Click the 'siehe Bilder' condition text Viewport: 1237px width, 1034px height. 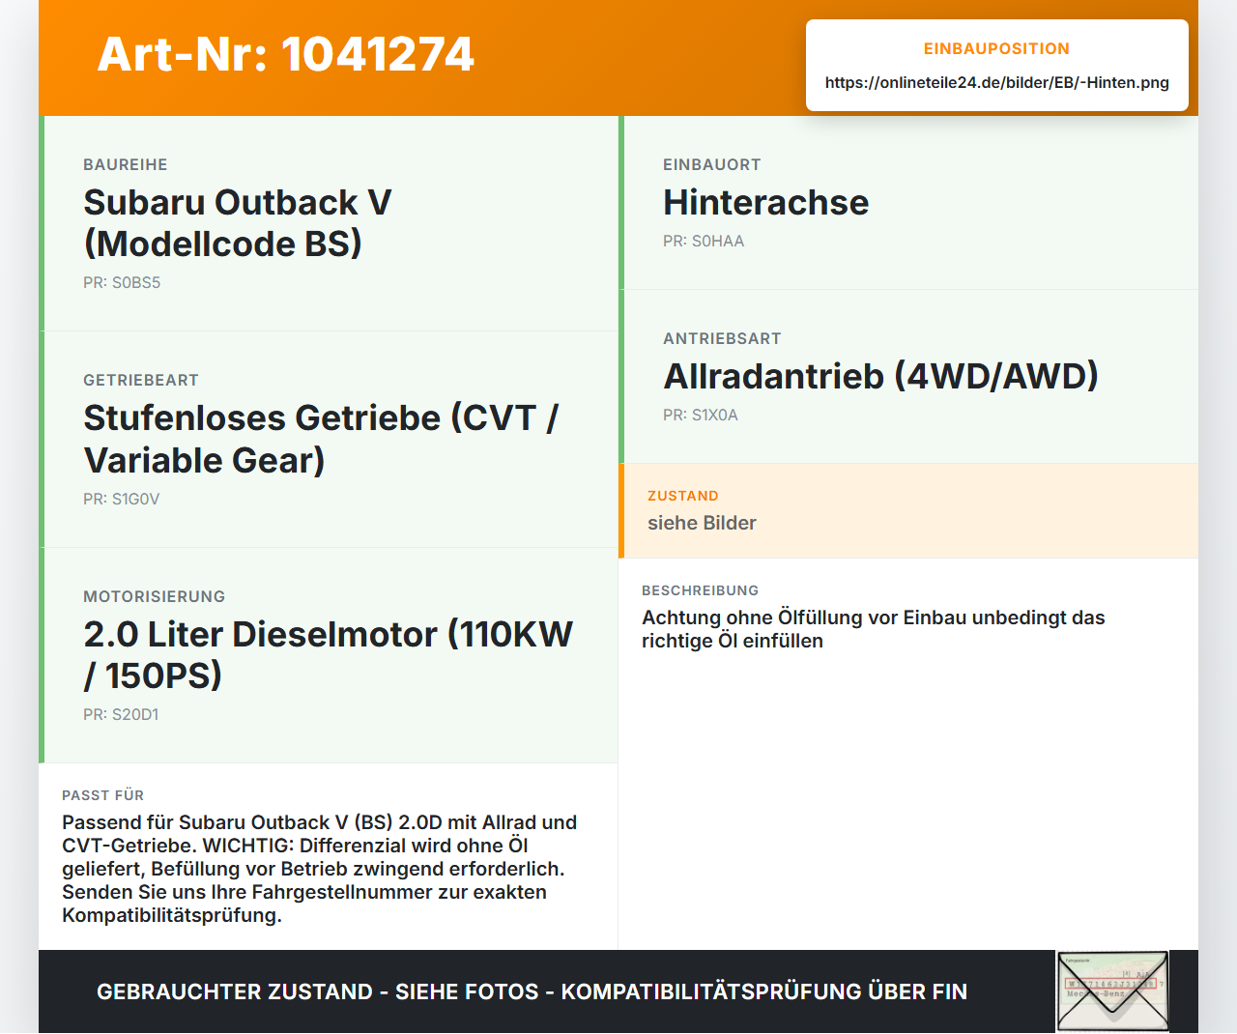(702, 523)
